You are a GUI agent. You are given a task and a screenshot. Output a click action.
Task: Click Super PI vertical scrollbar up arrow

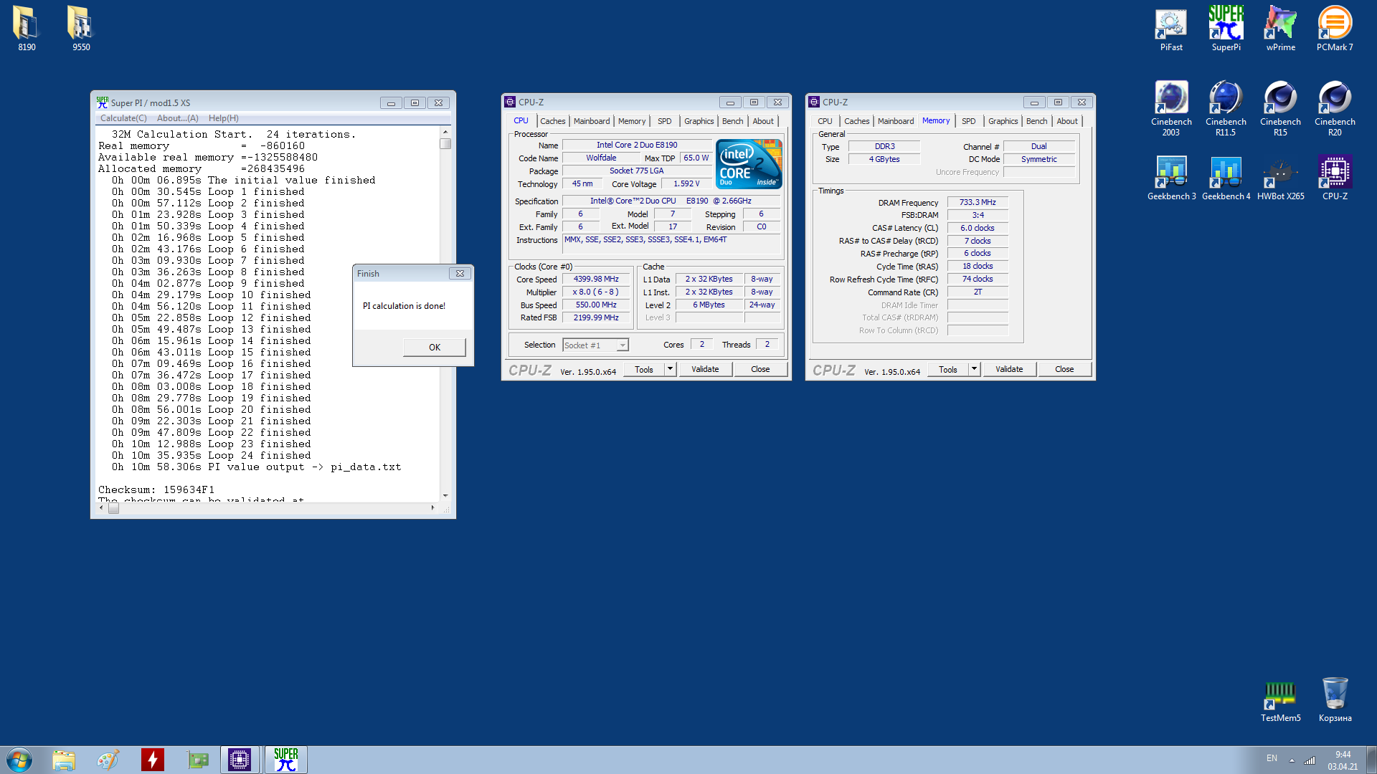tap(445, 132)
